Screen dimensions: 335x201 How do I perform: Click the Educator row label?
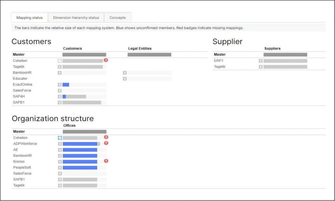[20, 79]
